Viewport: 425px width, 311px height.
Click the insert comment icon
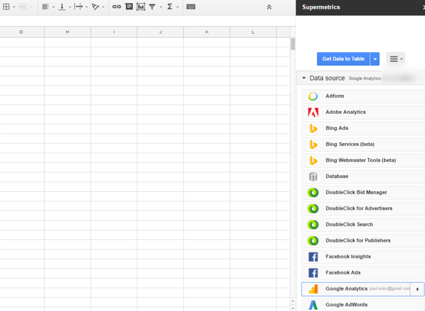coord(129,7)
